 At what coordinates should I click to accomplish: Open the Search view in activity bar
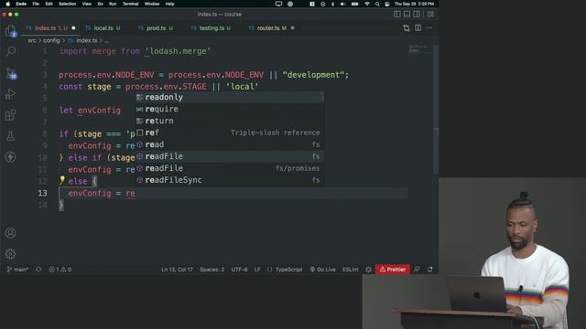click(x=11, y=51)
